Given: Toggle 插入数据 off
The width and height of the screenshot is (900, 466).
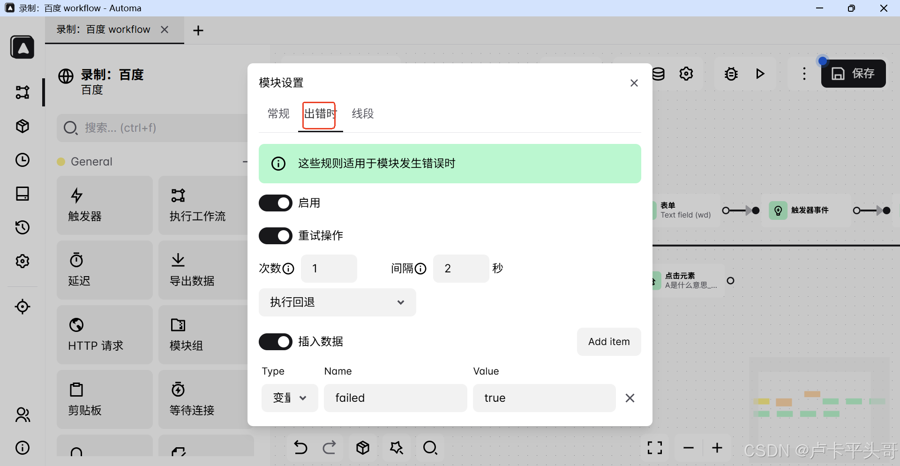Looking at the screenshot, I should click(275, 342).
